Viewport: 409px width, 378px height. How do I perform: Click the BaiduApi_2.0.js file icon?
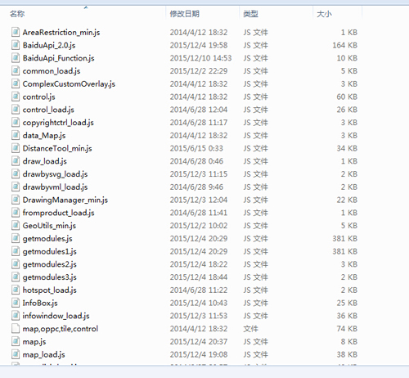(x=16, y=45)
